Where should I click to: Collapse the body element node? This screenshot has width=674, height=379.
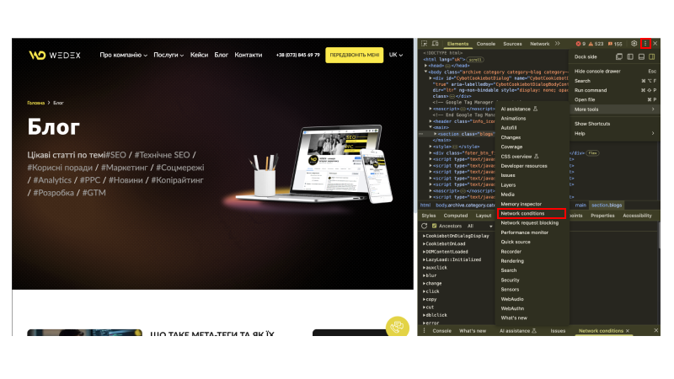(426, 72)
